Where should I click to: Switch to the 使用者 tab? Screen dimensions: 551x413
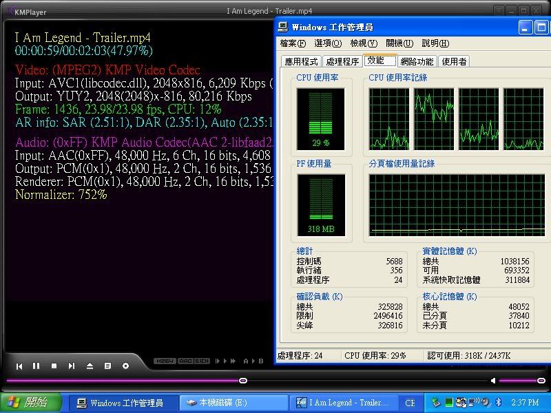pyautogui.click(x=454, y=61)
